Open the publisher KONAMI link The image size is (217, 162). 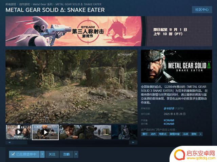pyautogui.click(x=169, y=124)
